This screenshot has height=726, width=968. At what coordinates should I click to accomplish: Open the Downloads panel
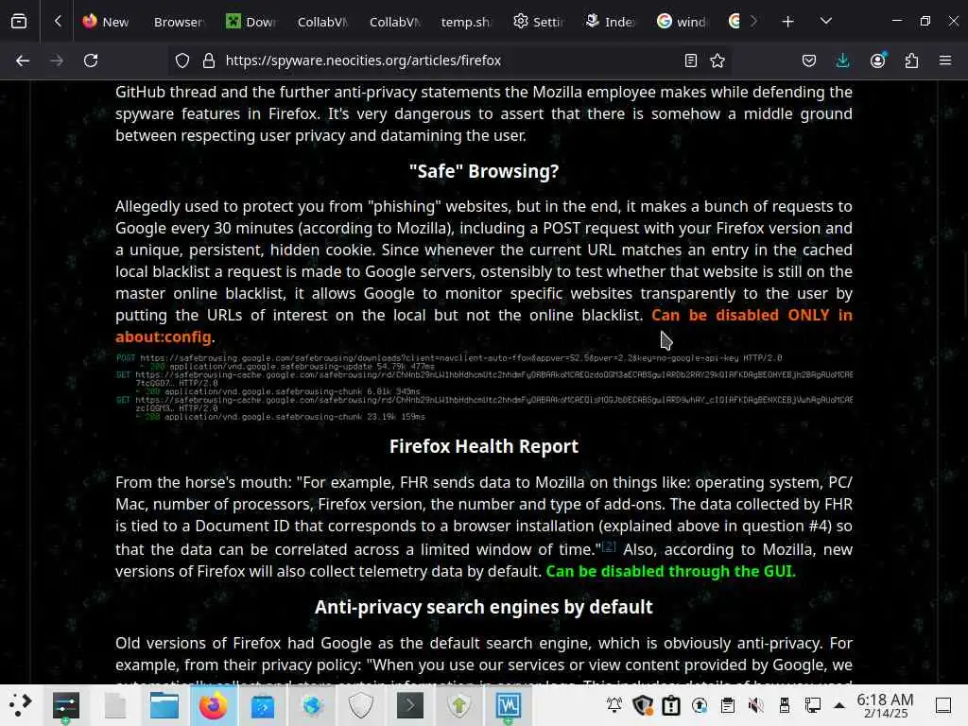(842, 60)
